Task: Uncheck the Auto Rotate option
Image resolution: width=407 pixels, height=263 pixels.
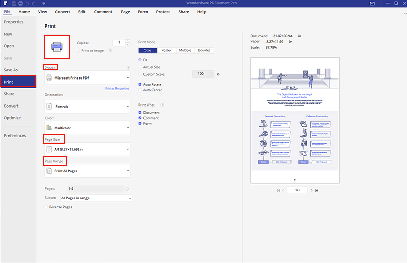Action: [141, 84]
